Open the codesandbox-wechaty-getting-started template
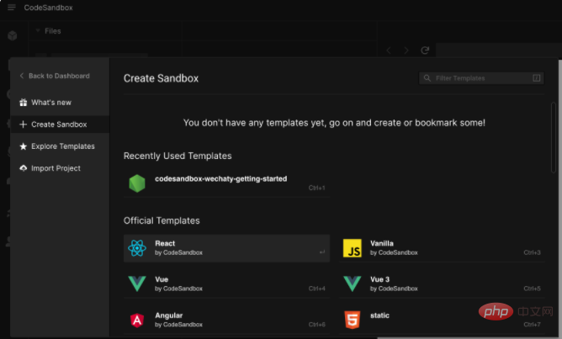This screenshot has width=562, height=339. pos(220,178)
